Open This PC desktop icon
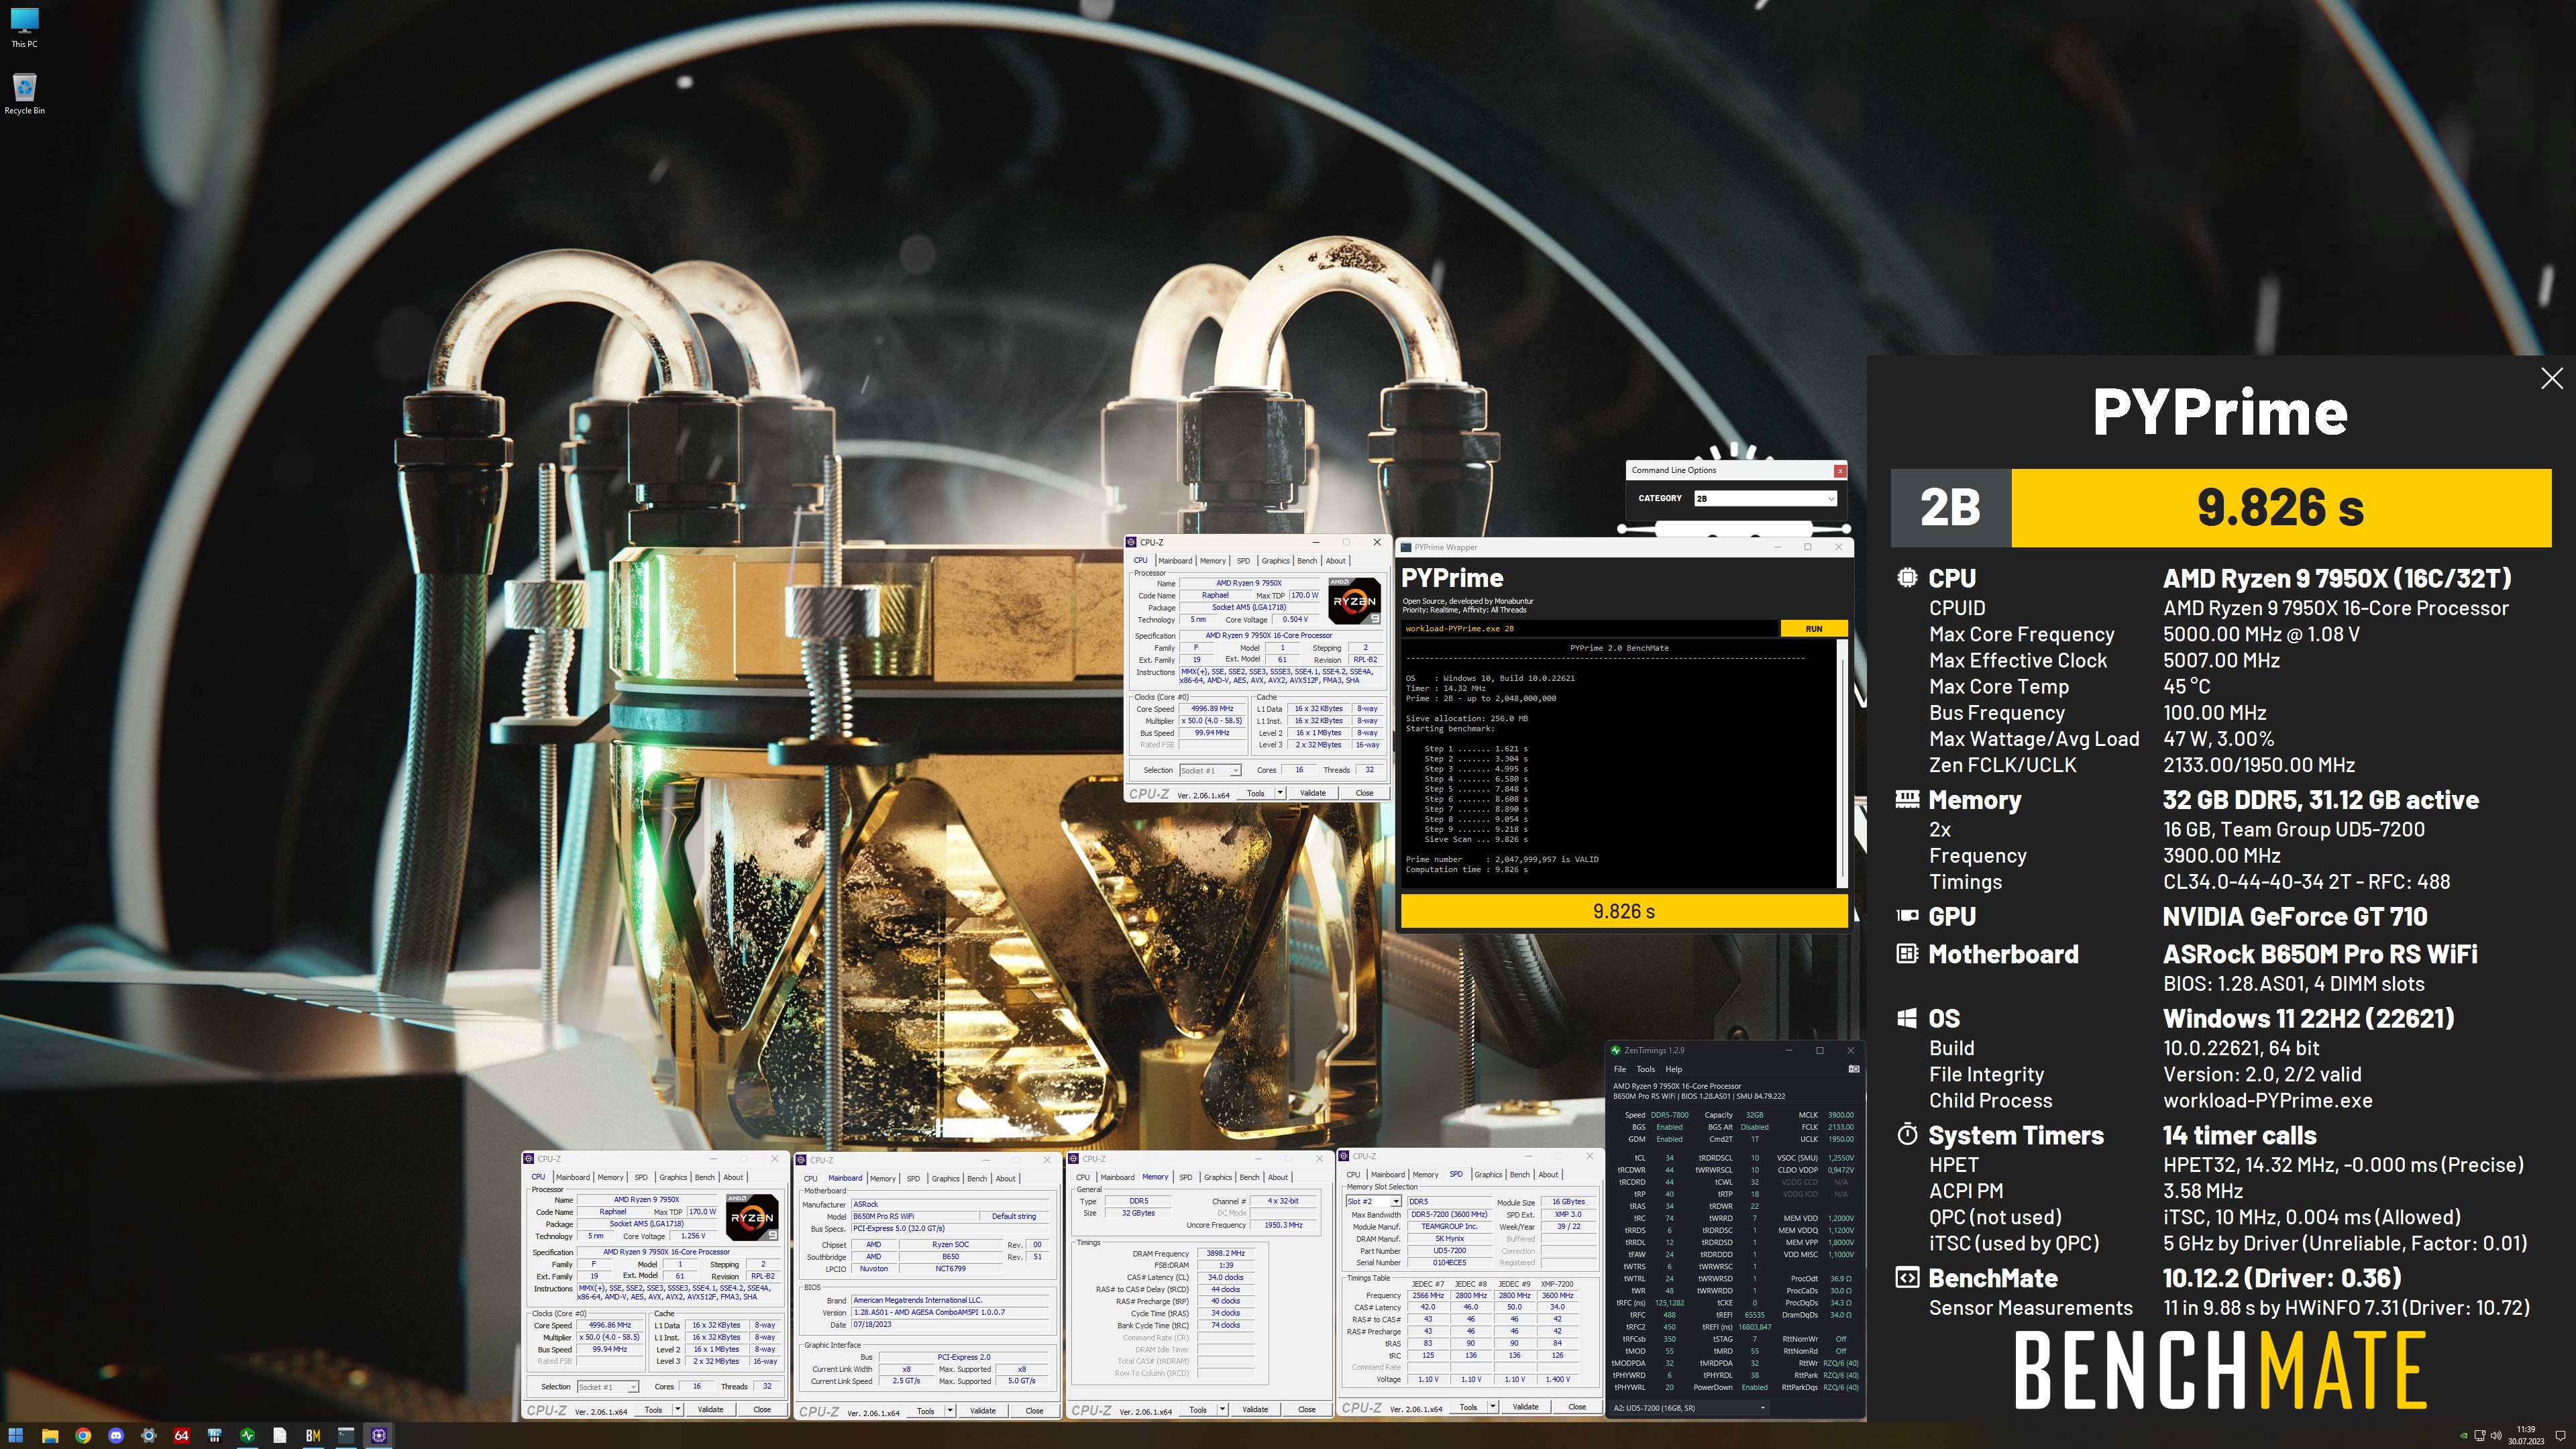This screenshot has height=1449, width=2576. pyautogui.click(x=24, y=28)
